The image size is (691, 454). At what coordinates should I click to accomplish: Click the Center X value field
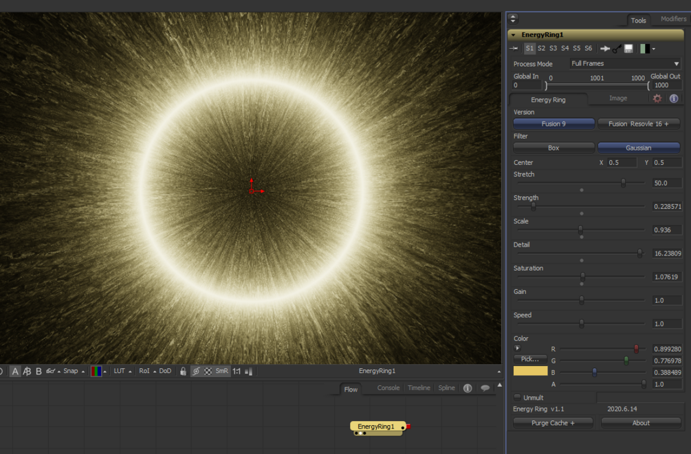[x=622, y=163]
